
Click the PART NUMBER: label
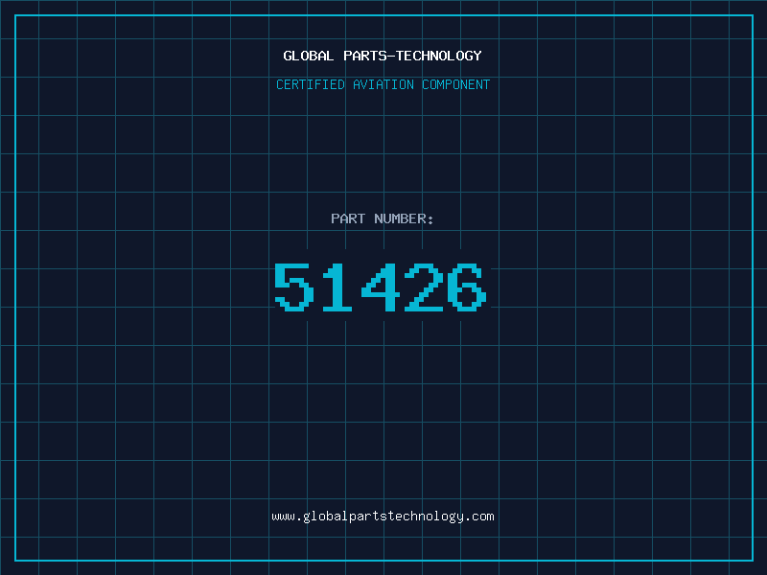click(x=382, y=218)
